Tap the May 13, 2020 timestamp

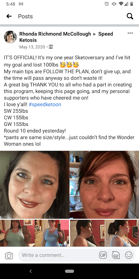32,47
